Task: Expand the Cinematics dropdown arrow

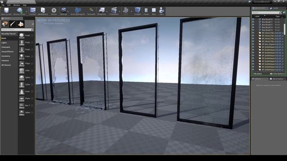Action: (120, 12)
